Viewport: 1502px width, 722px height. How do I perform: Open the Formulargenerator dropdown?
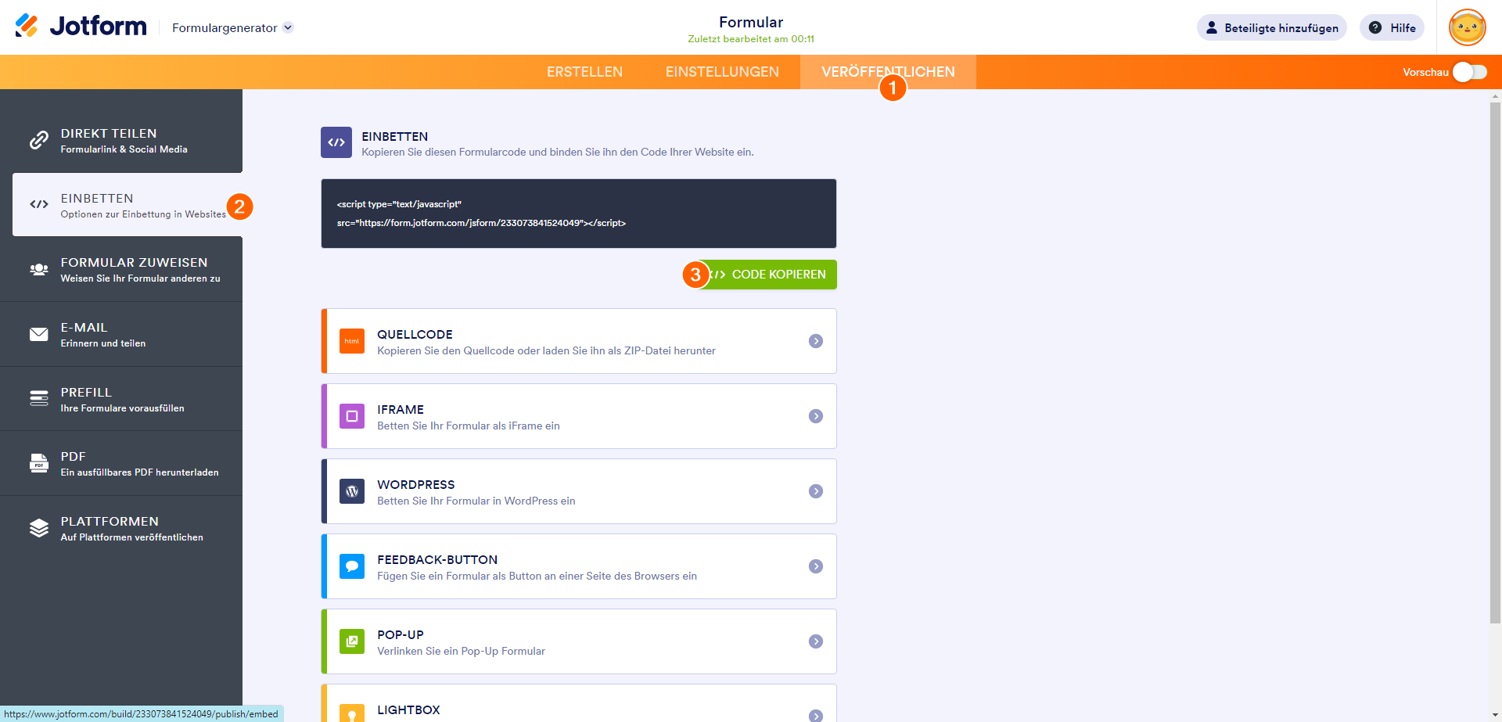(x=232, y=27)
